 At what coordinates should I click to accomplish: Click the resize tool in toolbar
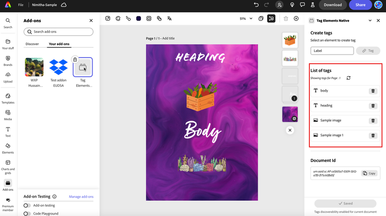coord(108,19)
